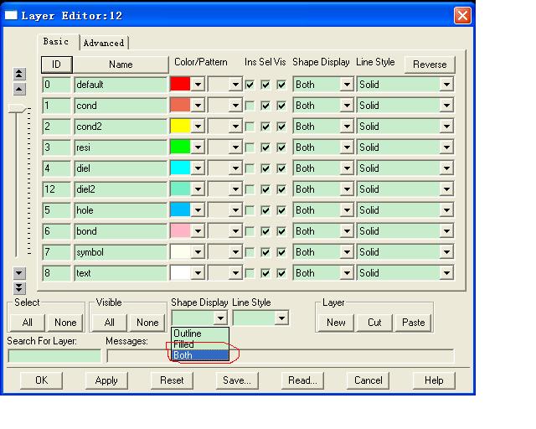Viewport: 536px width, 429px height.
Task: Enable Ins checkbox for diel layer
Action: pyautogui.click(x=250, y=168)
